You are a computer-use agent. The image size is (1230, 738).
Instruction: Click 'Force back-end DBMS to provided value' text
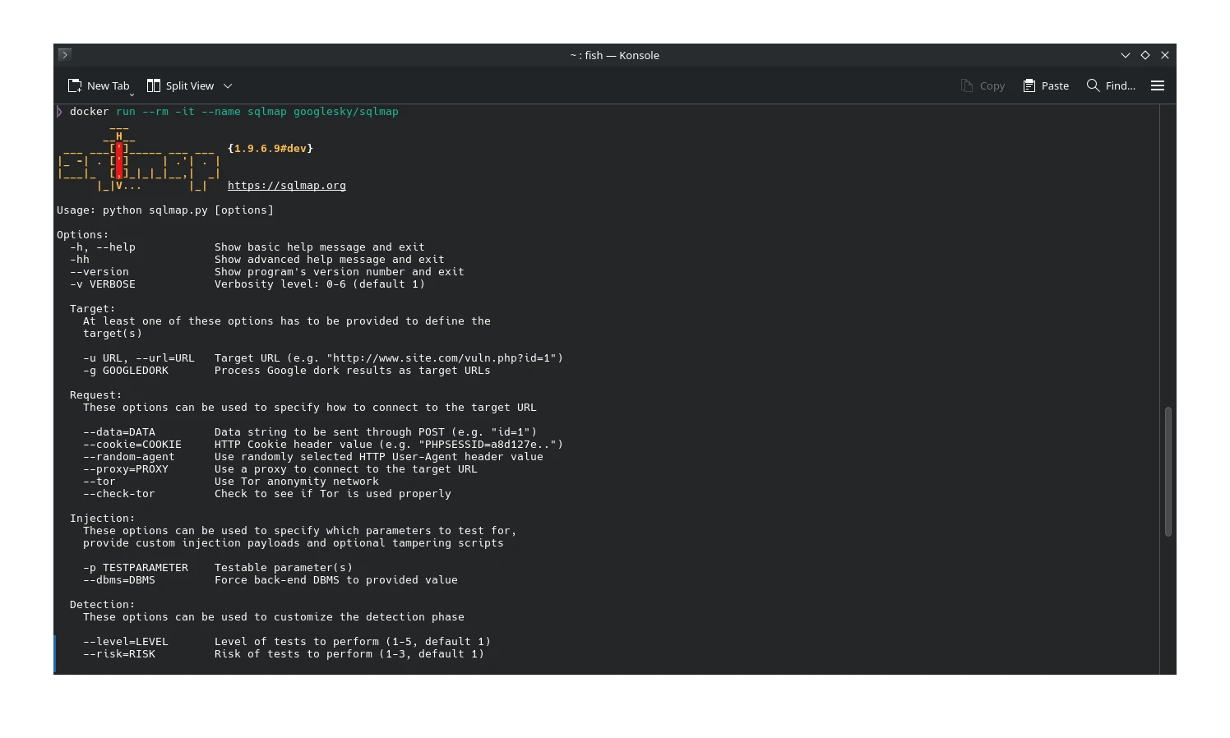336,580
